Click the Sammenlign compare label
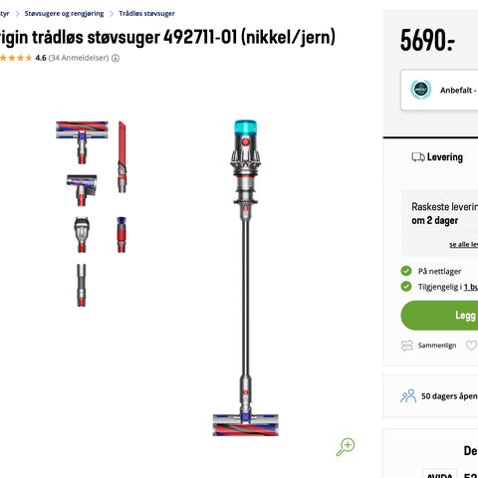Viewport: 478px width, 478px height. tap(437, 346)
